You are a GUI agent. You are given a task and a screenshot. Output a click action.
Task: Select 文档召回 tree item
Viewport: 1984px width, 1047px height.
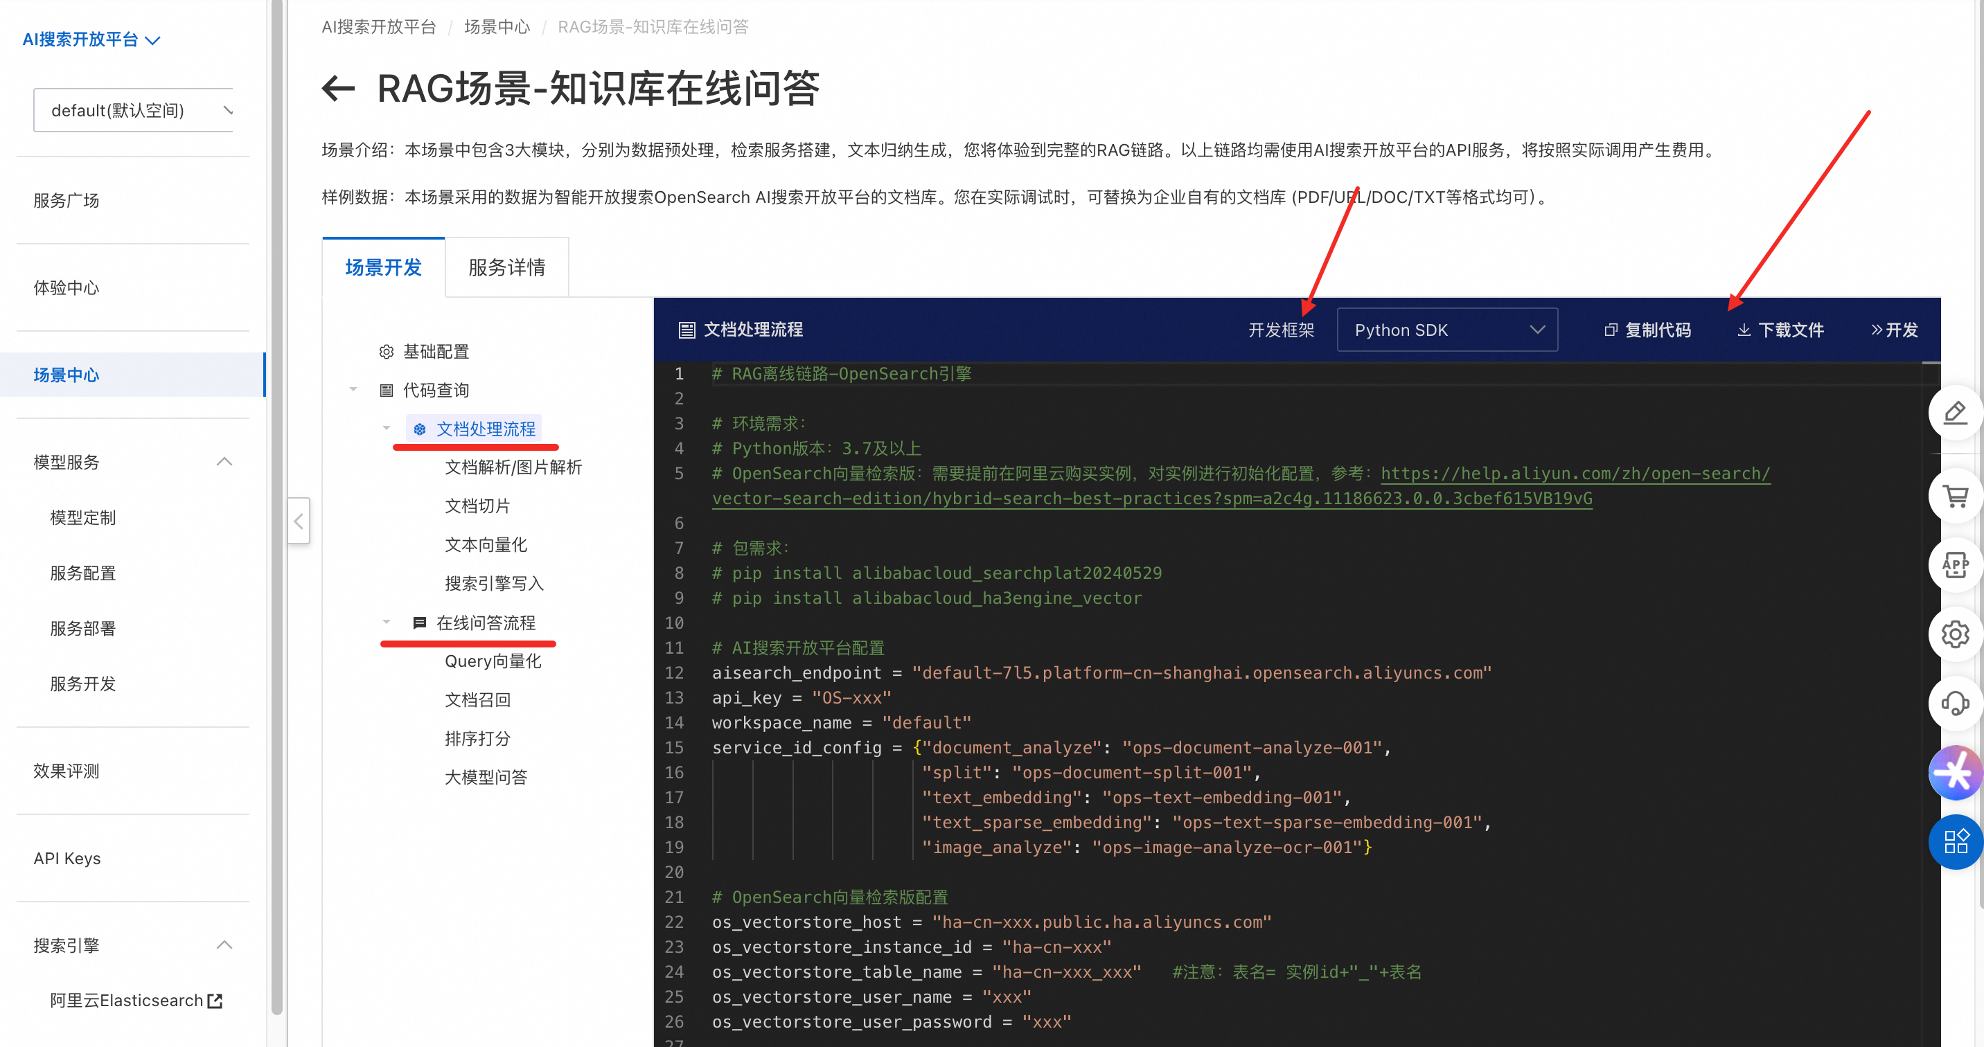(477, 700)
